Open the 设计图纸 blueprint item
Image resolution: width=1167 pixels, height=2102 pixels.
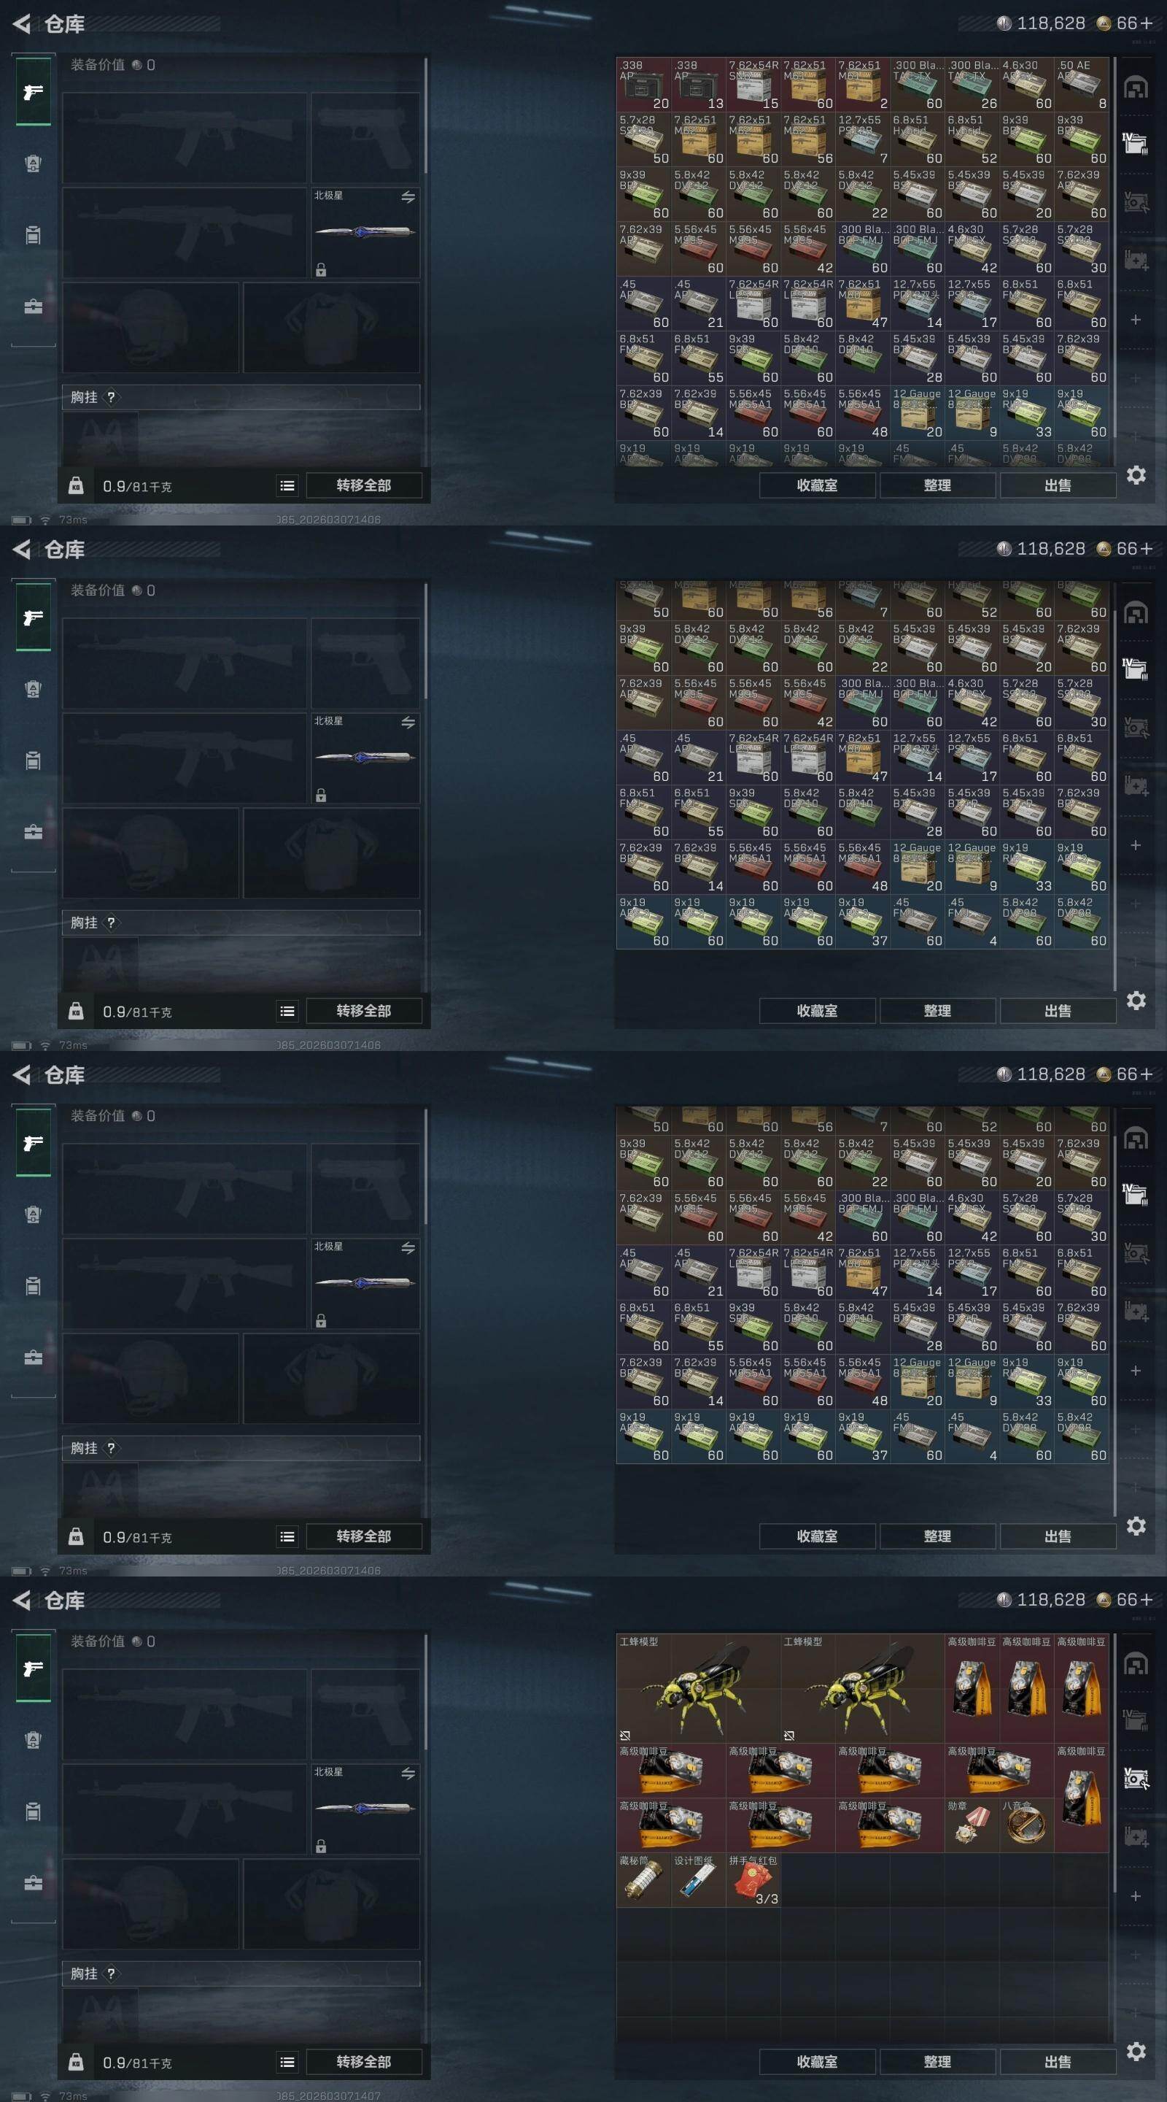point(698,1879)
